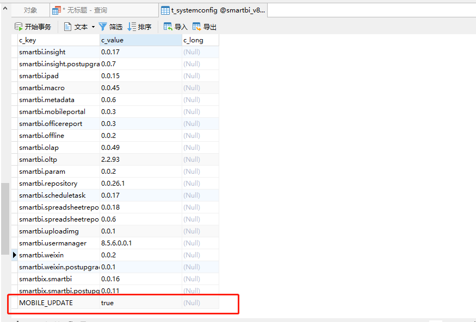Click the value cell 0.0.15

tap(141, 75)
